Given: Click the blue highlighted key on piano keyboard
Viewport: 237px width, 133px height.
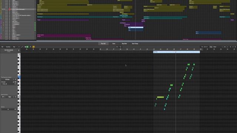Looking at the screenshot, I should tap(19, 78).
